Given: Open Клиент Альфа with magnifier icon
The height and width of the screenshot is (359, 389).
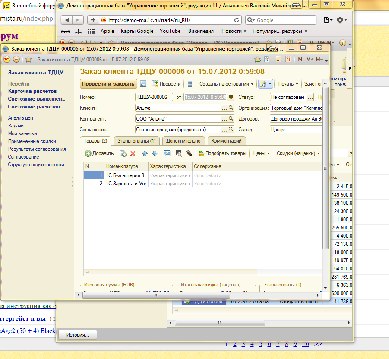Looking at the screenshot, I should (x=231, y=108).
